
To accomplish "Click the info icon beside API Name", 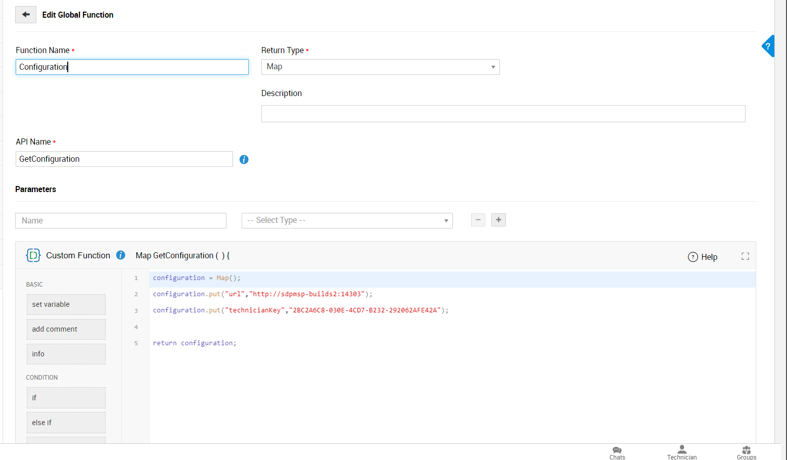I will (244, 159).
